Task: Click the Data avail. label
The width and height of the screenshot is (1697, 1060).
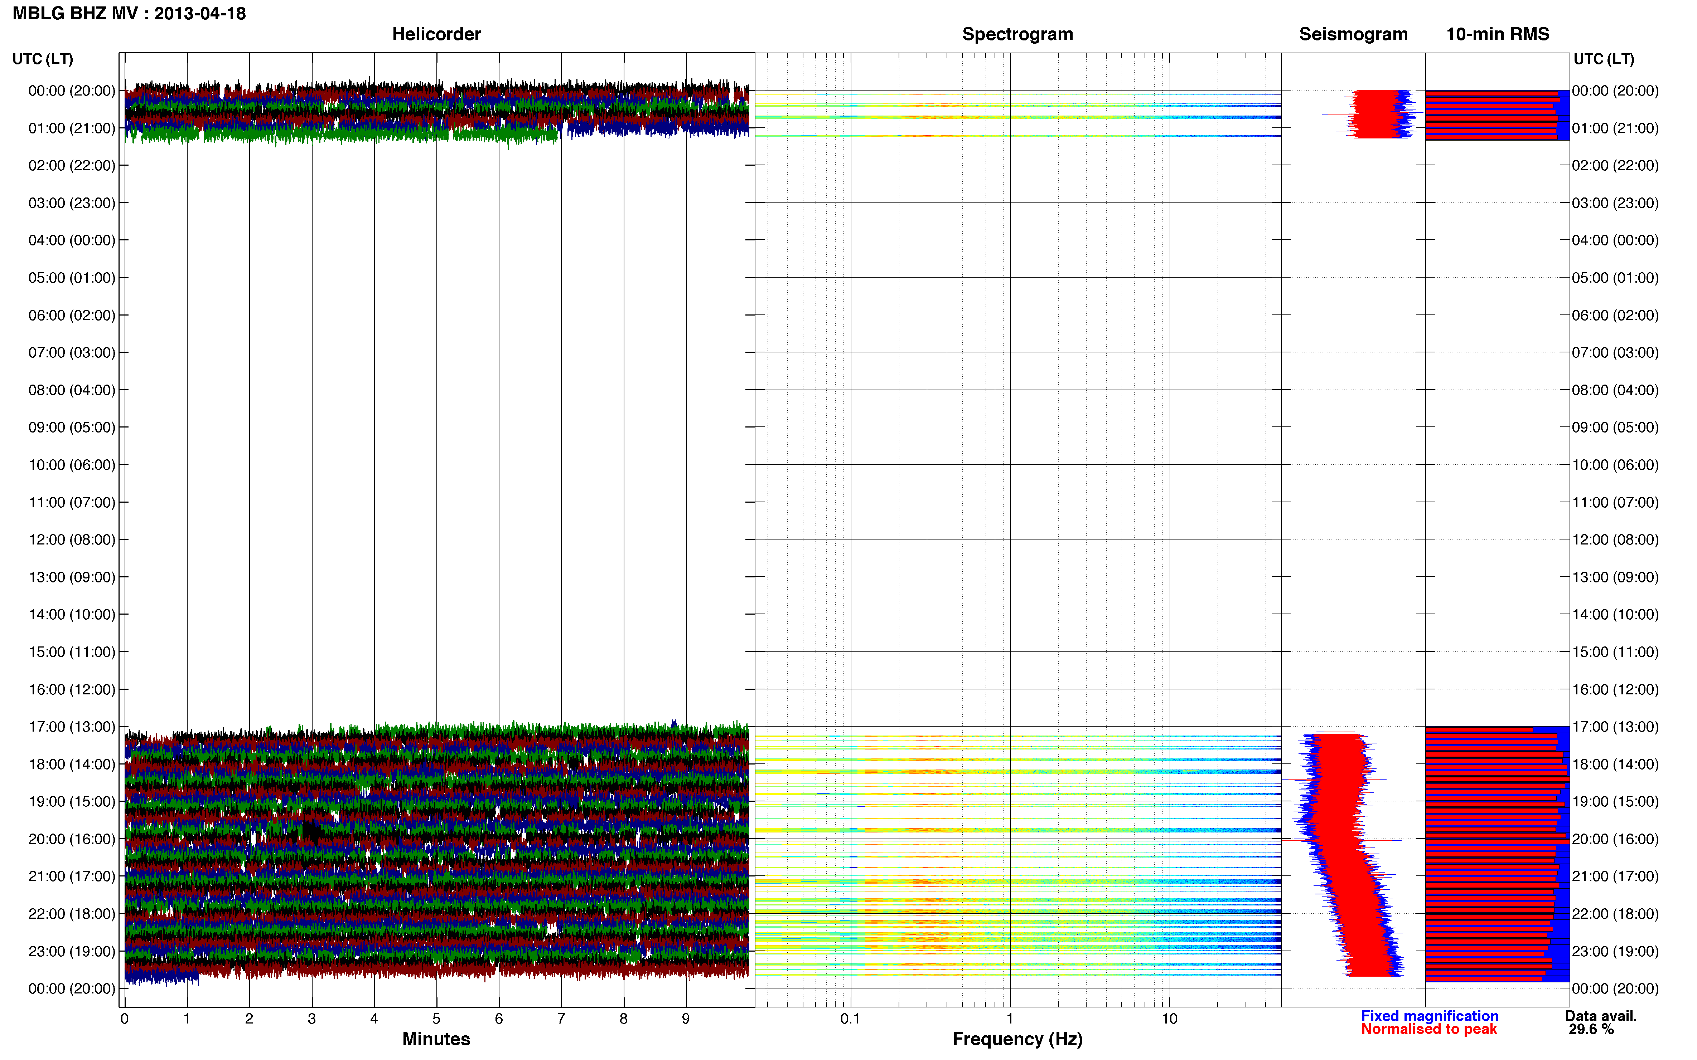Action: [1600, 1016]
